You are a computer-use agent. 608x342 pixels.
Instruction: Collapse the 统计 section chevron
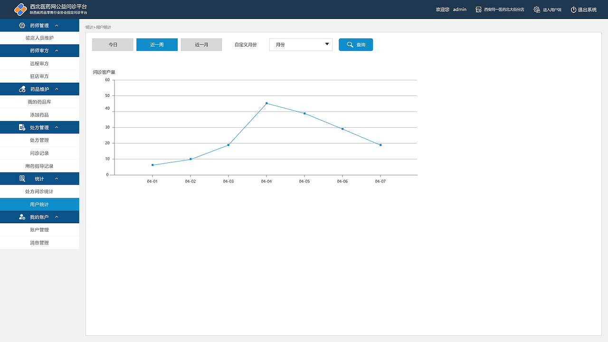click(57, 179)
